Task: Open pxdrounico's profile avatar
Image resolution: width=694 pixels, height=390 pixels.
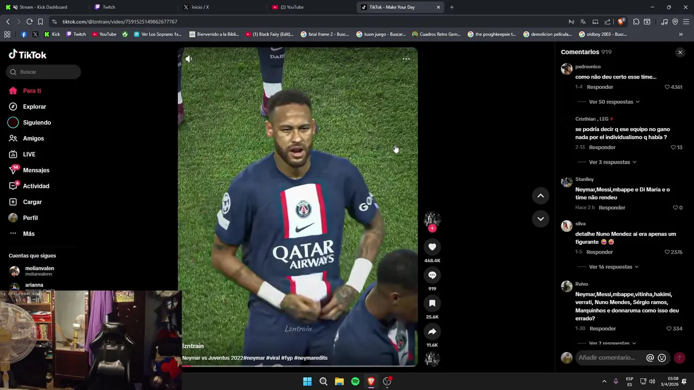Action: pos(567,69)
